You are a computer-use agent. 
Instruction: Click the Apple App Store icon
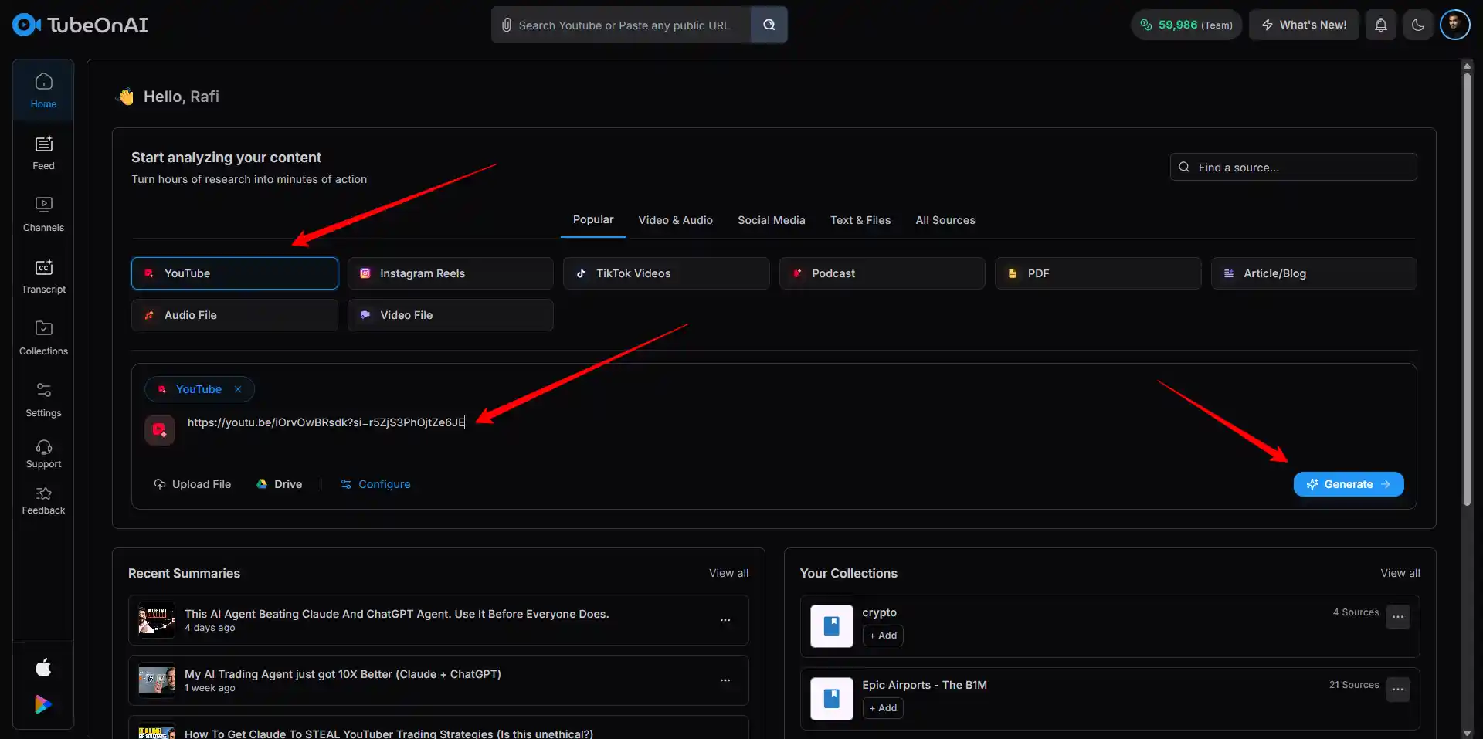point(43,667)
